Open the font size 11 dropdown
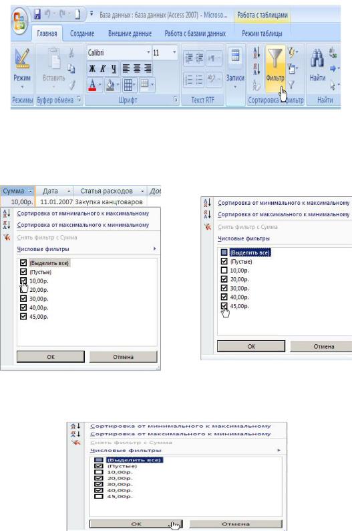The height and width of the screenshot is (531, 352). point(174,52)
